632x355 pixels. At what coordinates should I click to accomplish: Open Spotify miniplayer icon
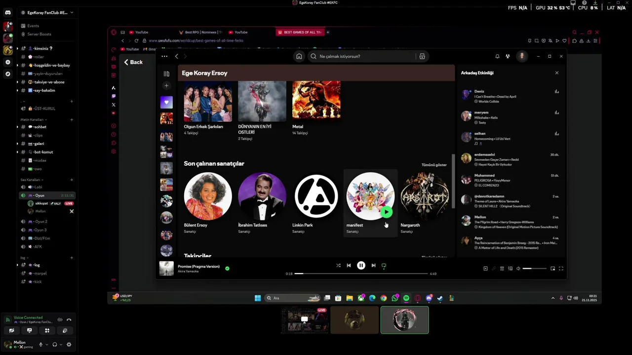(553, 269)
